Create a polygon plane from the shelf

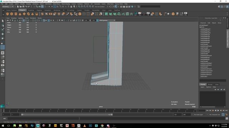[24, 14]
